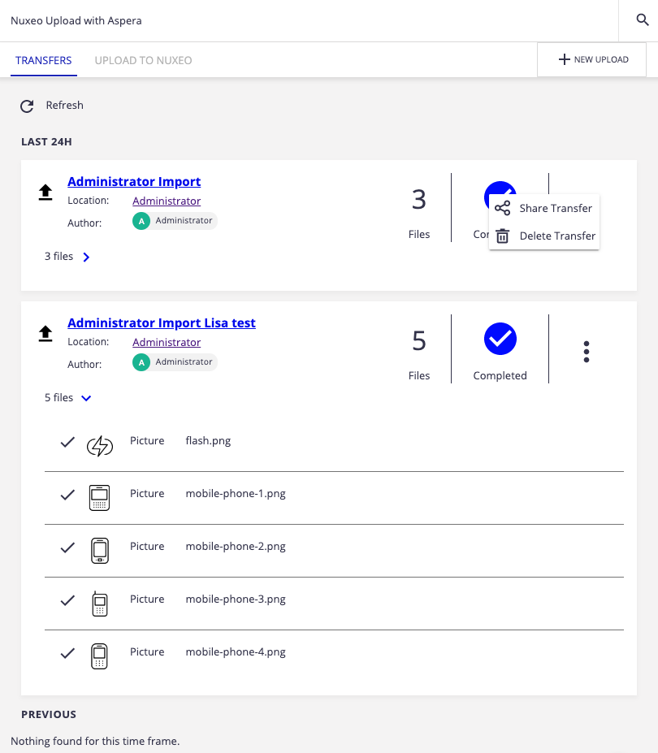The image size is (658, 753).
Task: Click the checkmark next to mobile-phone-4.png
Action: [68, 653]
